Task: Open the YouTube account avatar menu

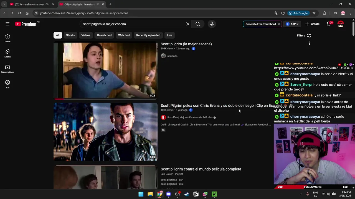Action: (x=341, y=24)
